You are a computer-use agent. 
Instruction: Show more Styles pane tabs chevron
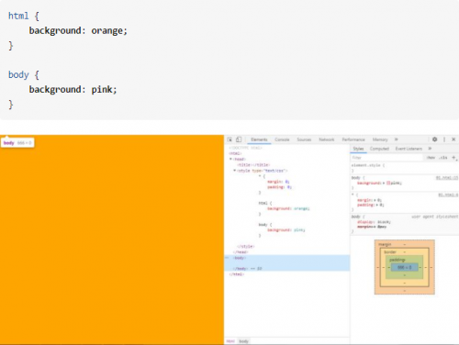point(430,149)
